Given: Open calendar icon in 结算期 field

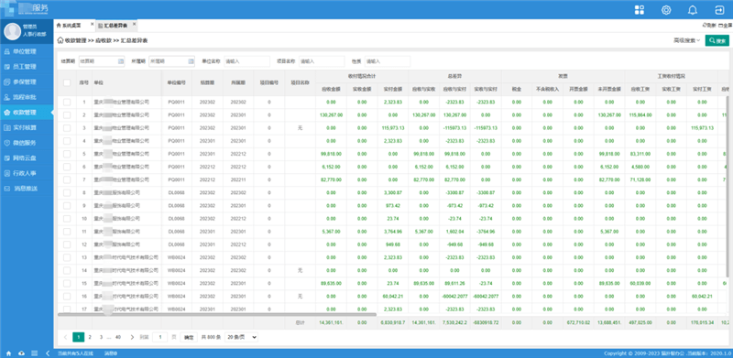Looking at the screenshot, I should pos(120,61).
